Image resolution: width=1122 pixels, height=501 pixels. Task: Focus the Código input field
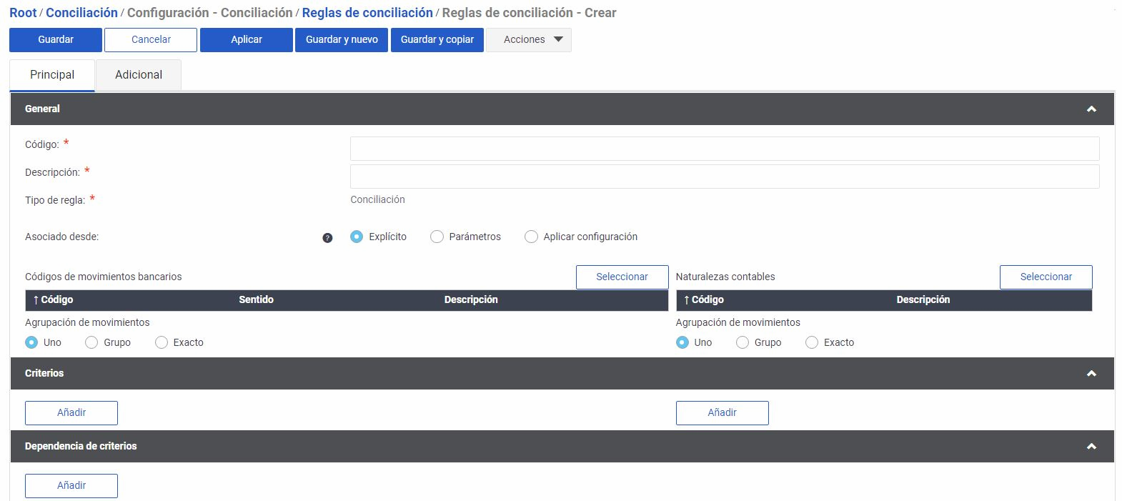point(724,149)
